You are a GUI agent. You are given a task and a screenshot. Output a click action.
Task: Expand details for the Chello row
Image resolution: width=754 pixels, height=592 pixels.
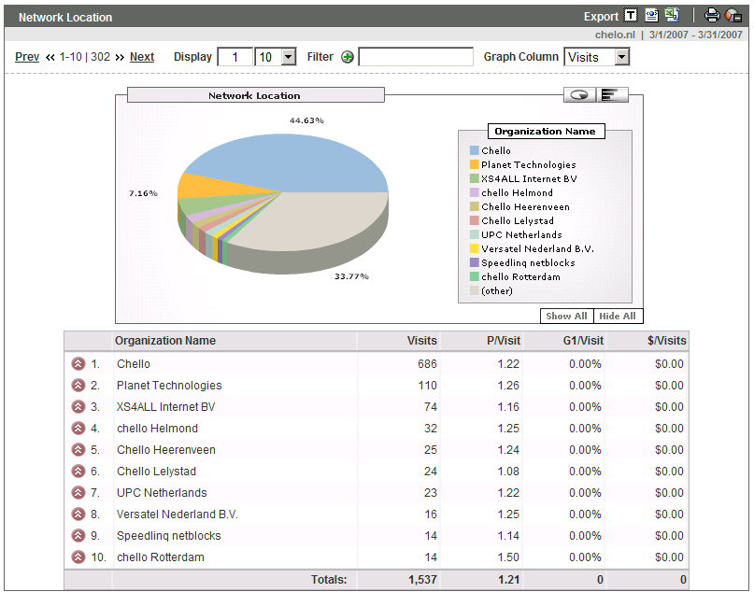click(78, 364)
